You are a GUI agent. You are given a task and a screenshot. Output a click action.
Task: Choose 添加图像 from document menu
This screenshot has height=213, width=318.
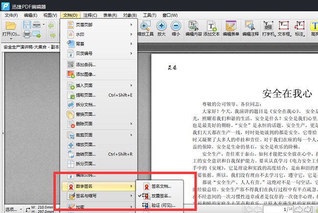[99, 74]
